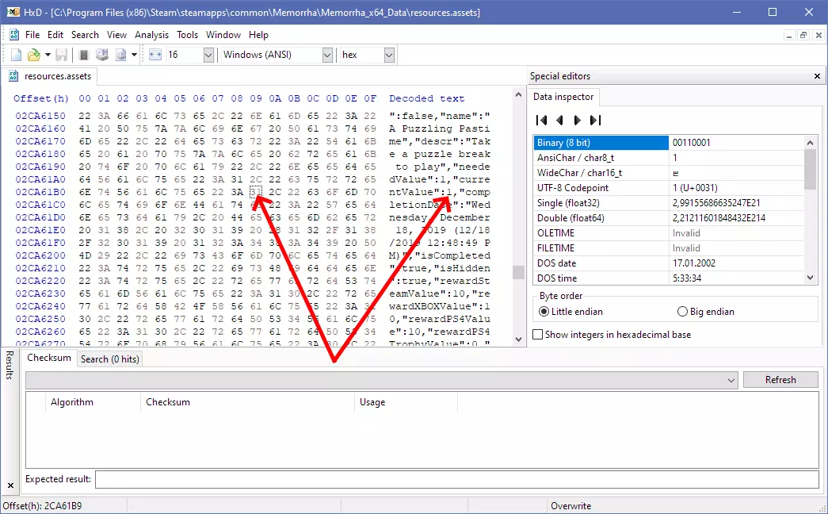Select Little endian byte order
Screen dimensions: 828x514
(x=544, y=312)
